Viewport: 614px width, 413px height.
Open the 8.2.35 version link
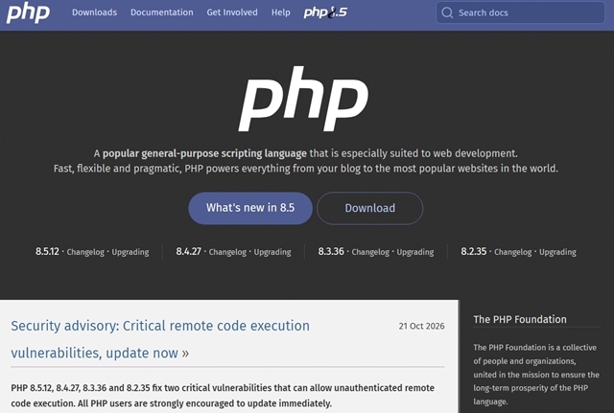[x=473, y=251]
